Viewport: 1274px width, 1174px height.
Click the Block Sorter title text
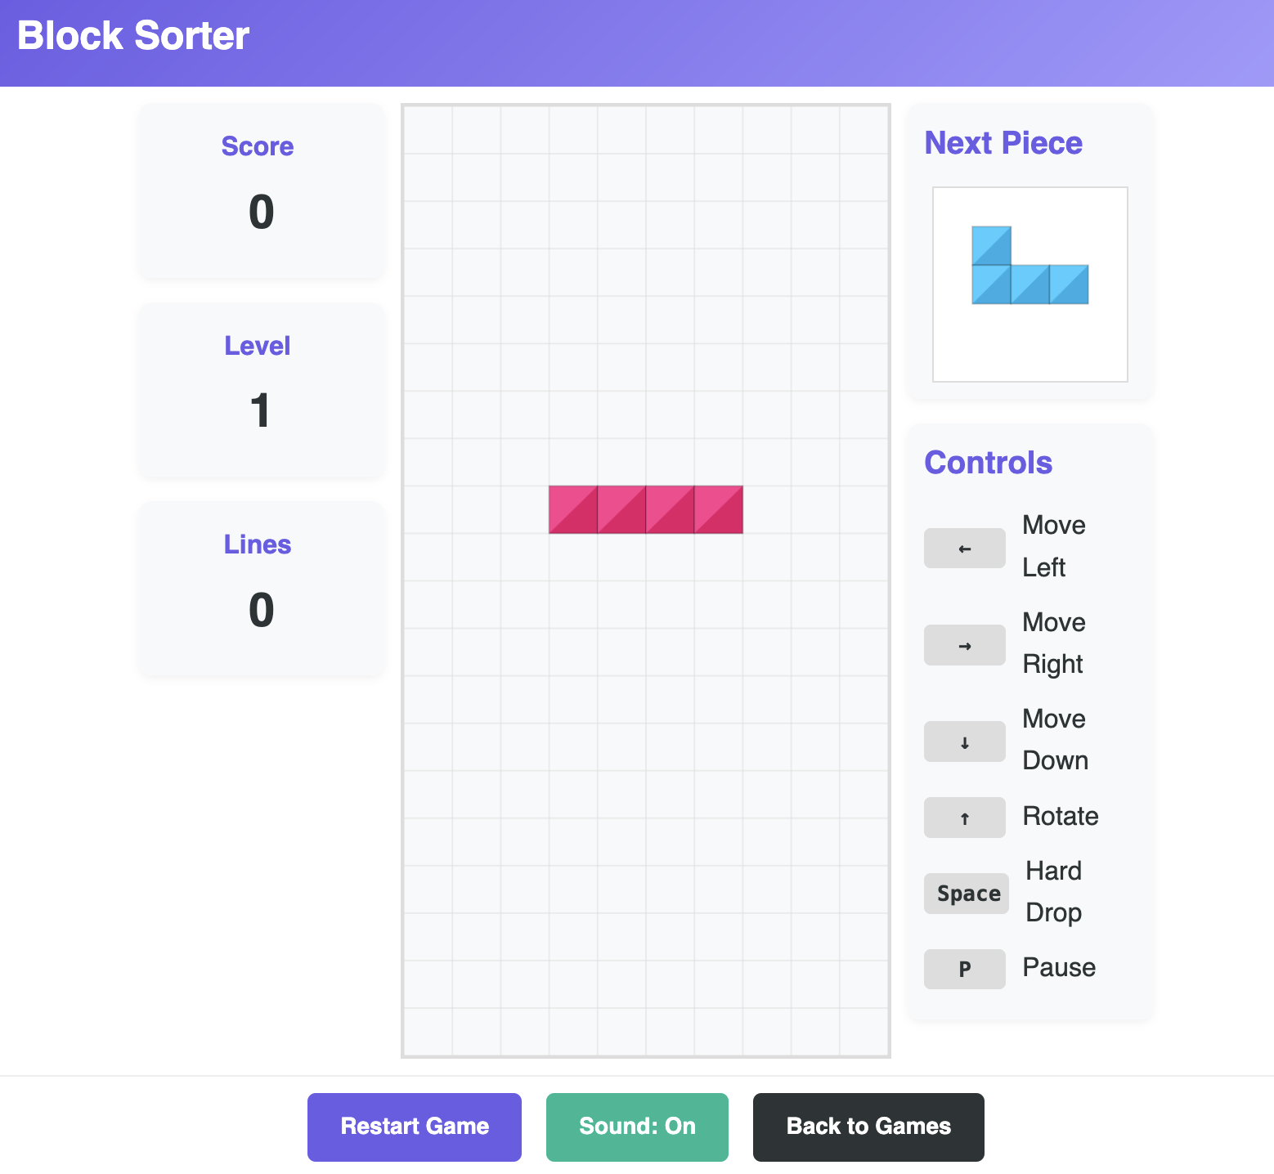click(x=132, y=35)
